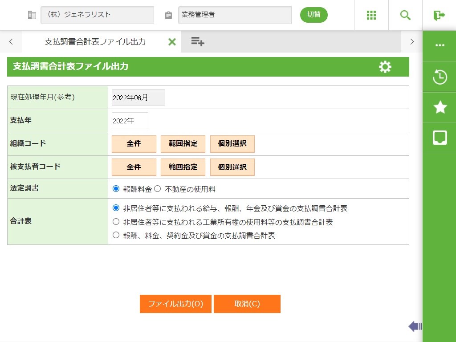Viewport: 456px width, 342px height.
Task: Choose 非居住者等 工業所有権の使用料等 radio option
Action: (116, 222)
